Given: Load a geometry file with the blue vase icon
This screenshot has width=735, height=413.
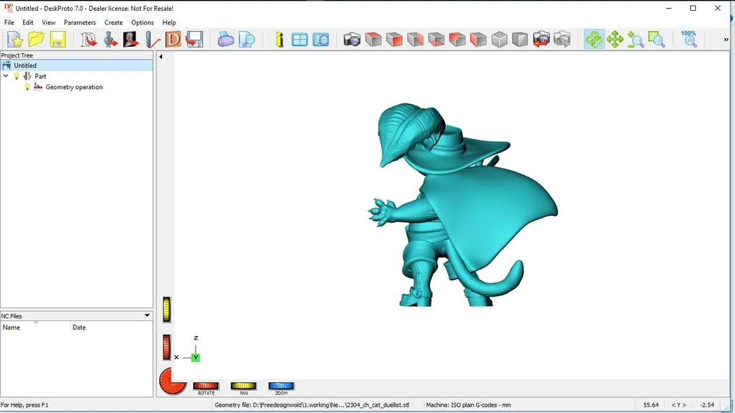Looking at the screenshot, I should pyautogui.click(x=110, y=39).
